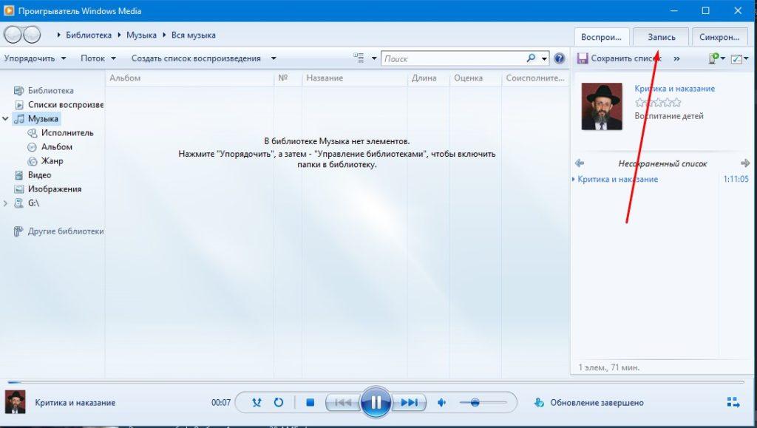Click the Обновление завершено status icon
The width and height of the screenshot is (757, 428).
tap(539, 402)
